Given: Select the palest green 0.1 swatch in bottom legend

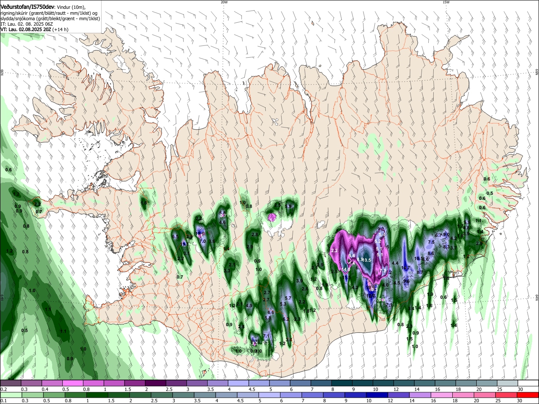Looking at the screenshot, I should pos(11,395).
